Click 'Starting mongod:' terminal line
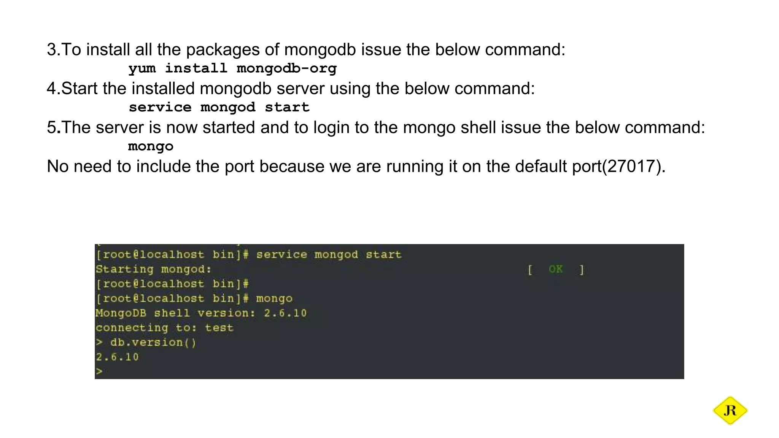The height and width of the screenshot is (438, 779). pos(154,269)
